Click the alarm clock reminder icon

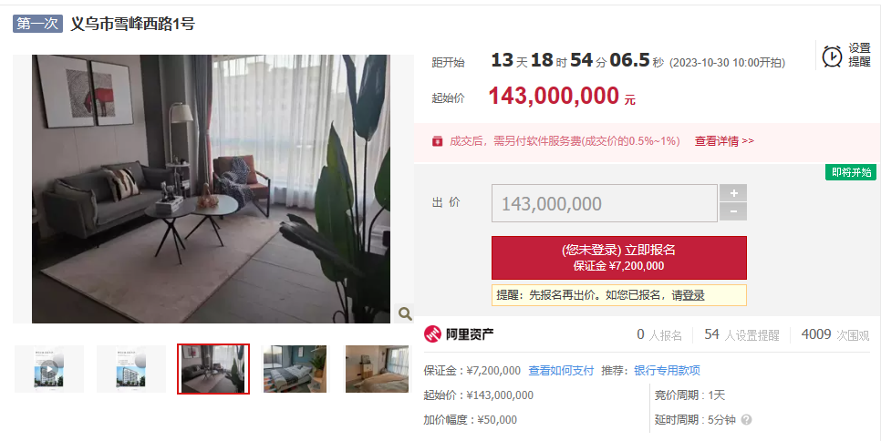[832, 56]
